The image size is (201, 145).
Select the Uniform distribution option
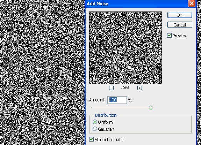[95, 122]
